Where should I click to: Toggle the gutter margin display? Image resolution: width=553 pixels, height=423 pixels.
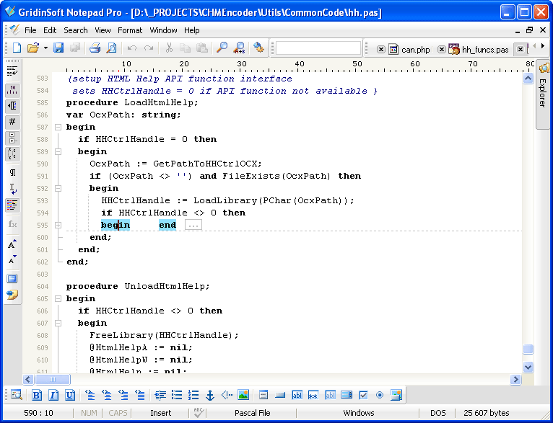tap(12, 106)
